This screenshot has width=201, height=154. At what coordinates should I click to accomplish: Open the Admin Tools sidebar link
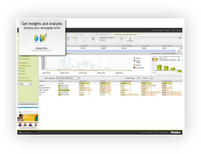click(25, 78)
